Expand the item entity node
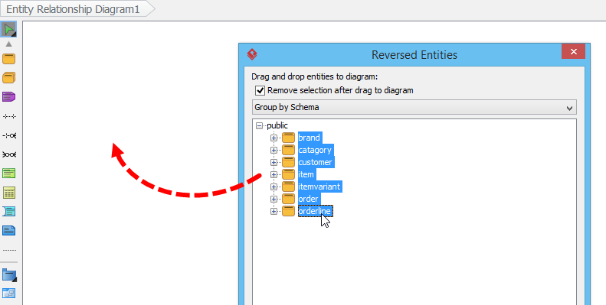 pyautogui.click(x=274, y=175)
